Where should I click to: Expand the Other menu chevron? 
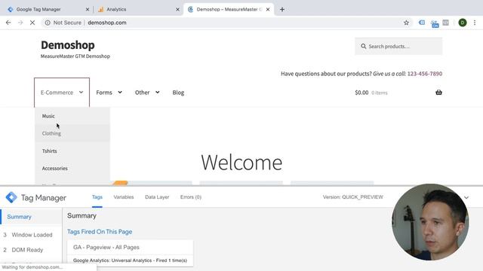coord(157,92)
